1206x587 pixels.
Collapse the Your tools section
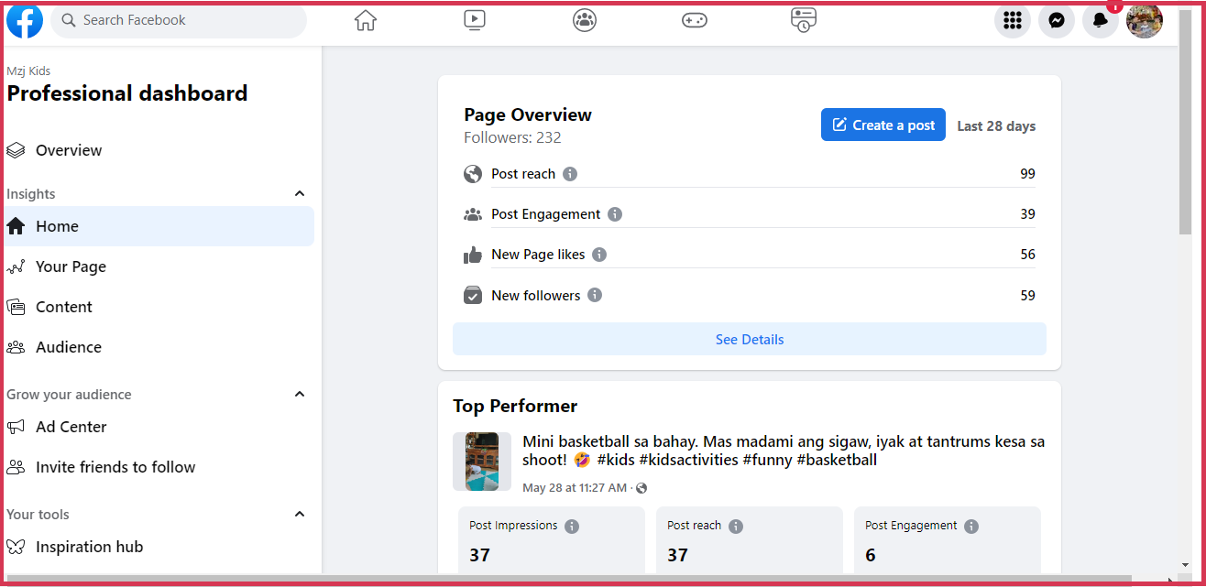pyautogui.click(x=300, y=514)
